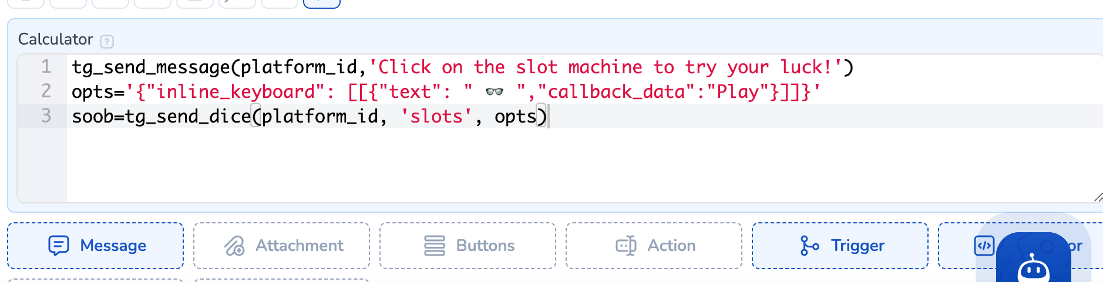The height and width of the screenshot is (282, 1103).
Task: Click the glasses emoji in opts string
Action: tap(495, 92)
